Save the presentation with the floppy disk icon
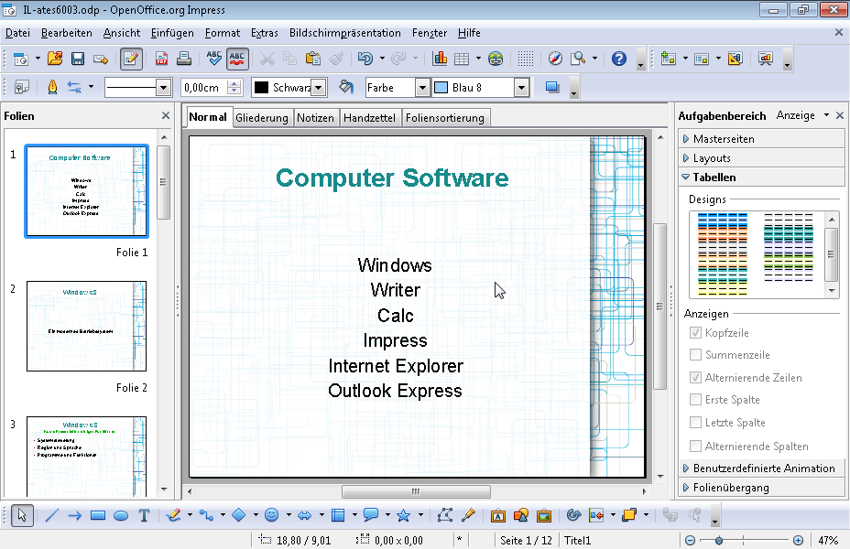This screenshot has height=549, width=850. (78, 59)
